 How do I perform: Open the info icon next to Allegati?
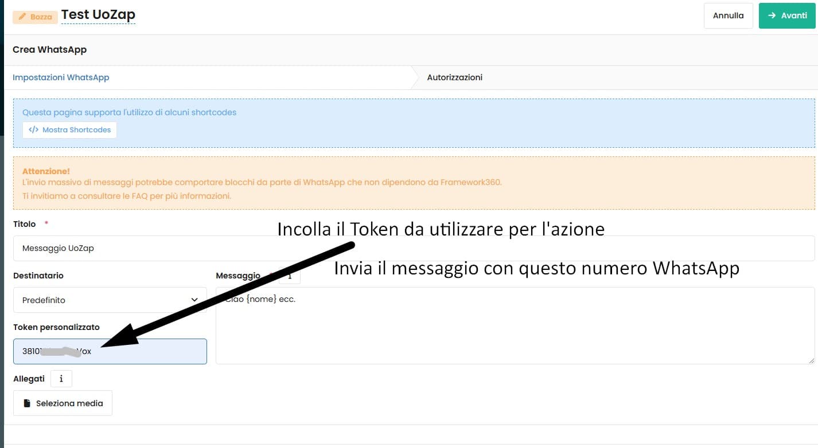click(61, 379)
